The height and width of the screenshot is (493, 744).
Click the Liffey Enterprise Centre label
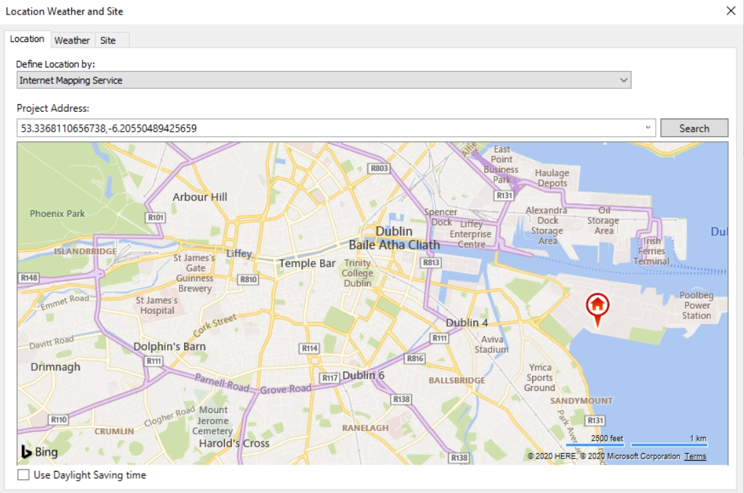click(471, 234)
